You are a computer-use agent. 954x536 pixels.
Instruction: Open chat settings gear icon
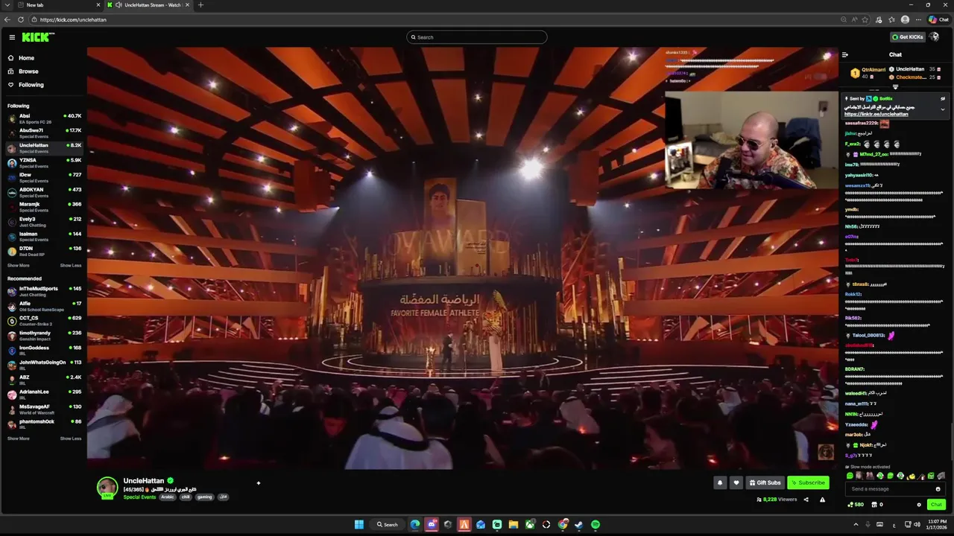click(x=919, y=505)
